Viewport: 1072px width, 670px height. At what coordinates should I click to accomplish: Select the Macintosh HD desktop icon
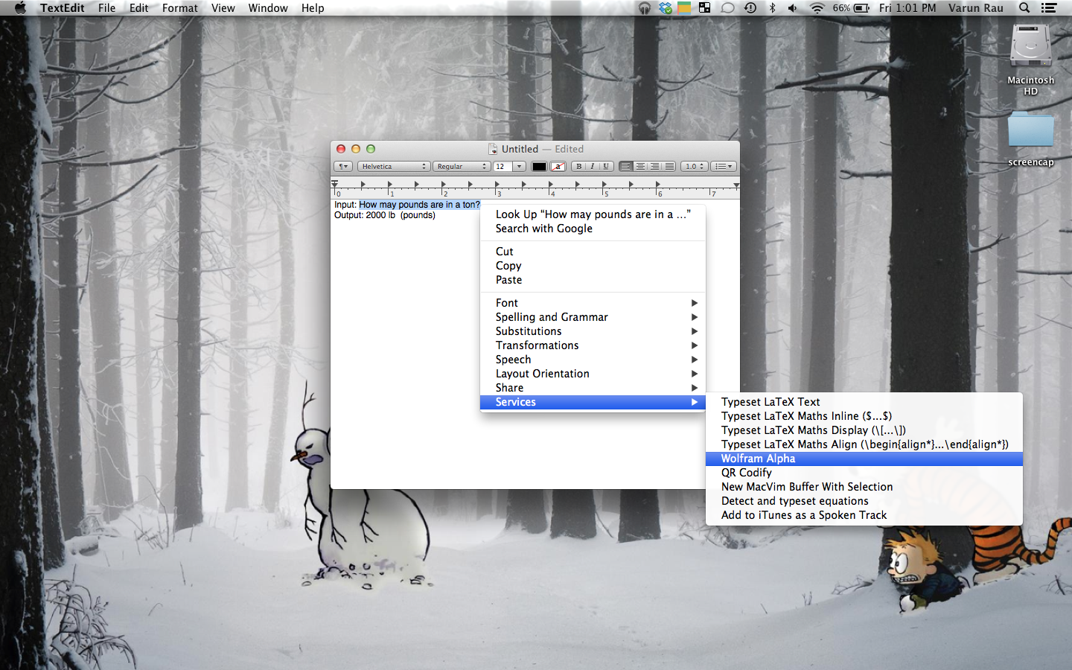coord(1030,60)
